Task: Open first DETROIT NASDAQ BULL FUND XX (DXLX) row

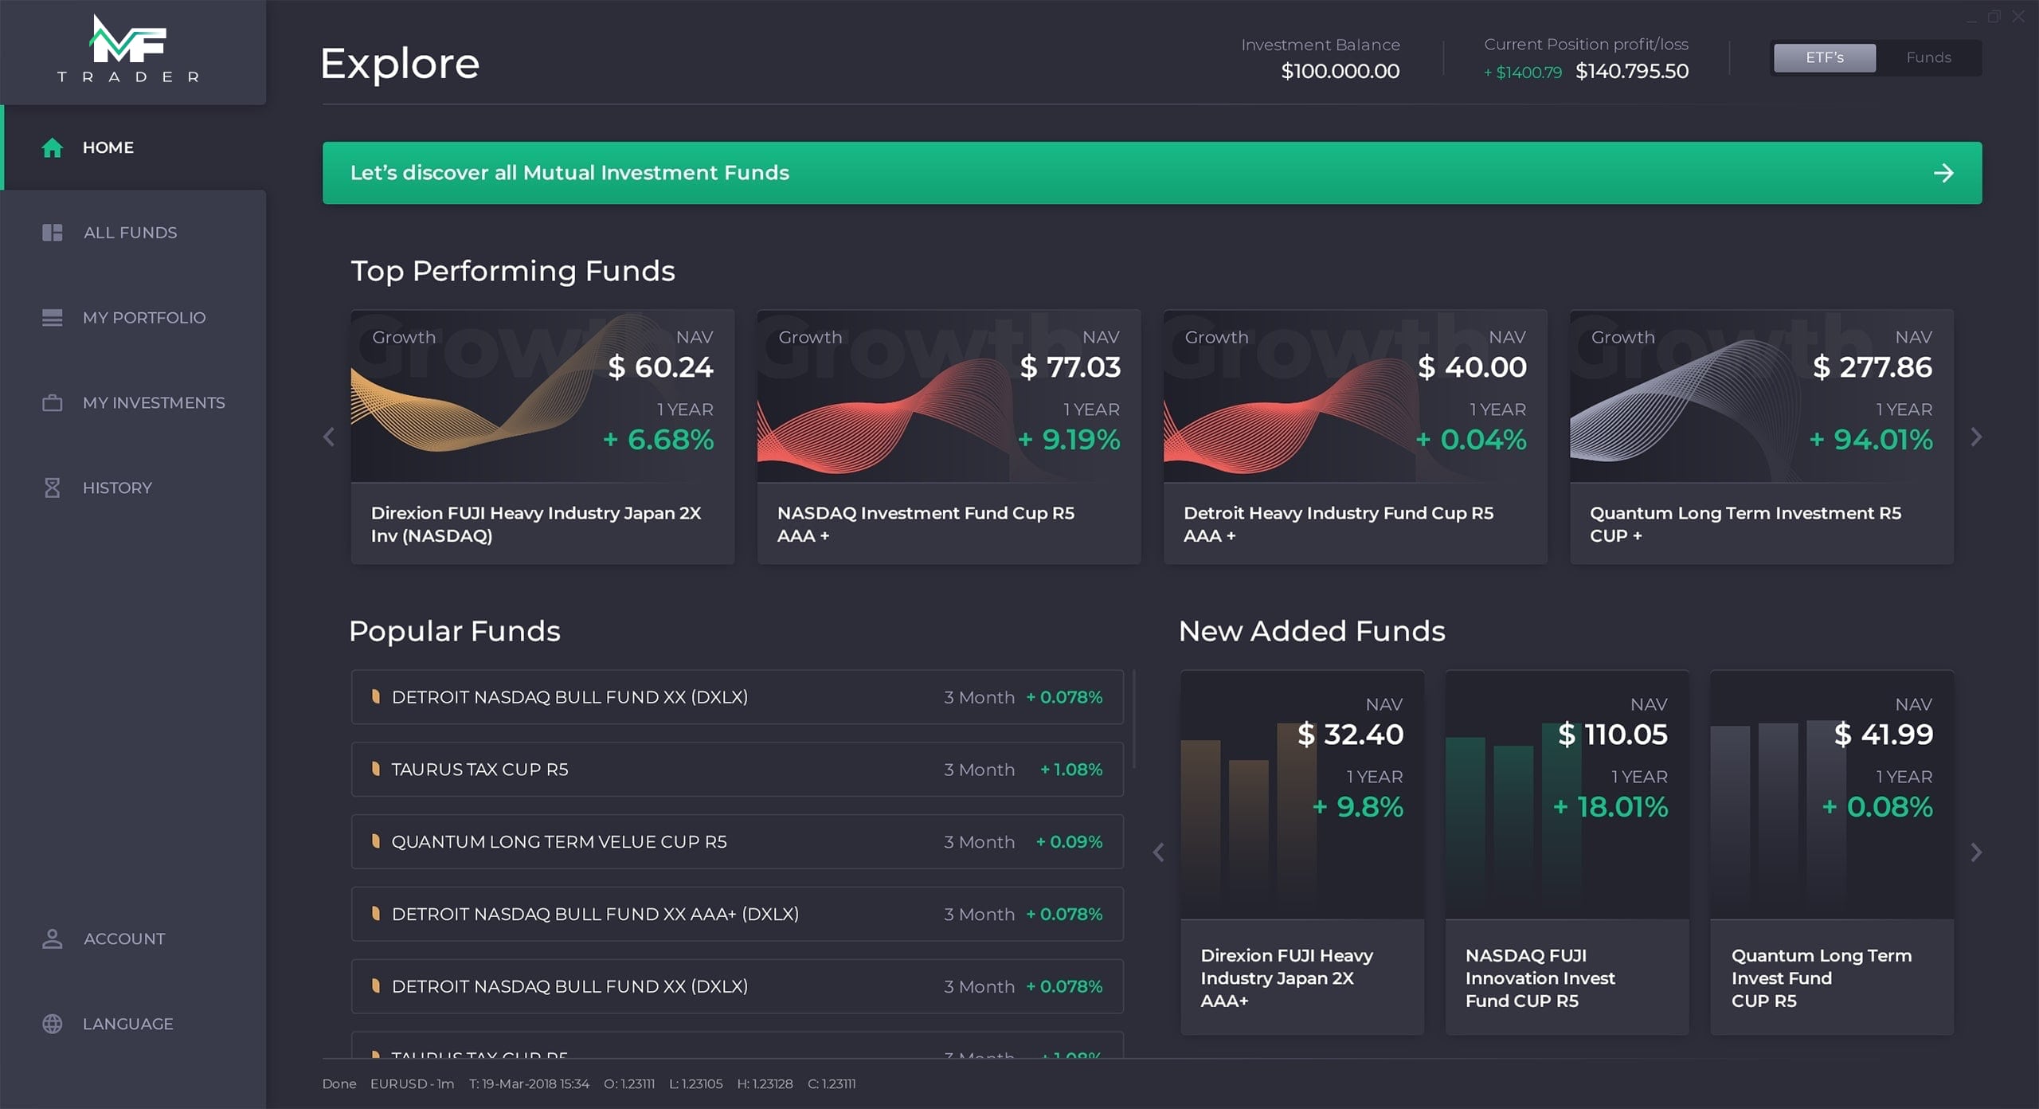Action: click(x=738, y=697)
